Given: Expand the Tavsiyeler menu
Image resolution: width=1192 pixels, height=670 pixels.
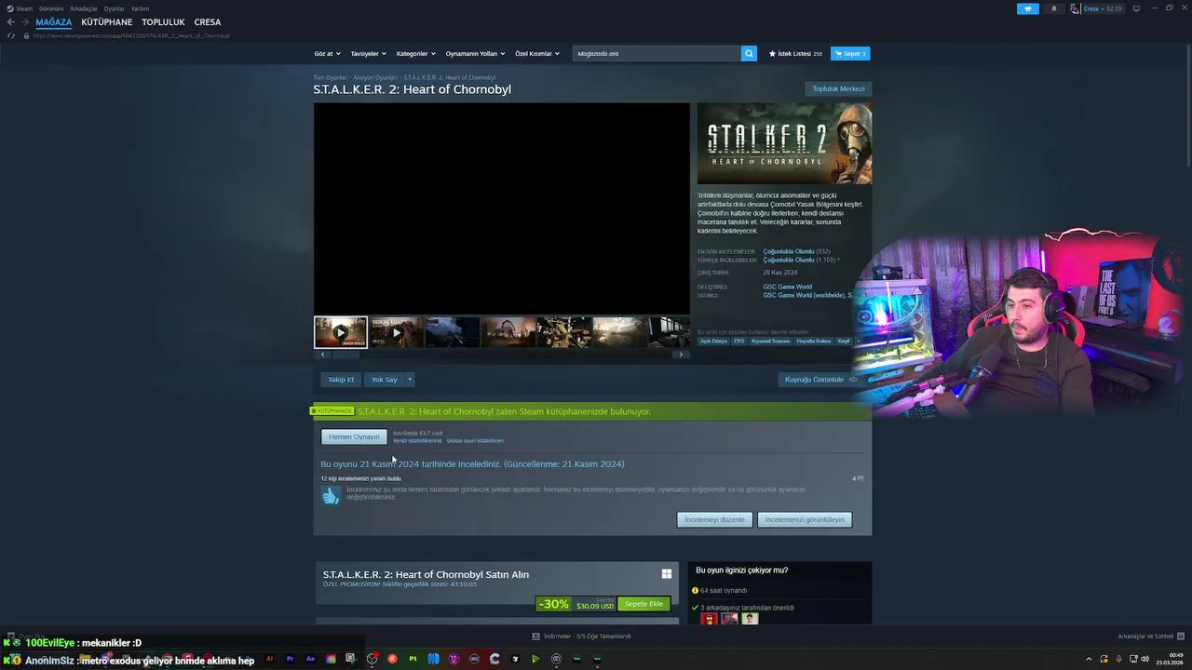Looking at the screenshot, I should point(368,54).
